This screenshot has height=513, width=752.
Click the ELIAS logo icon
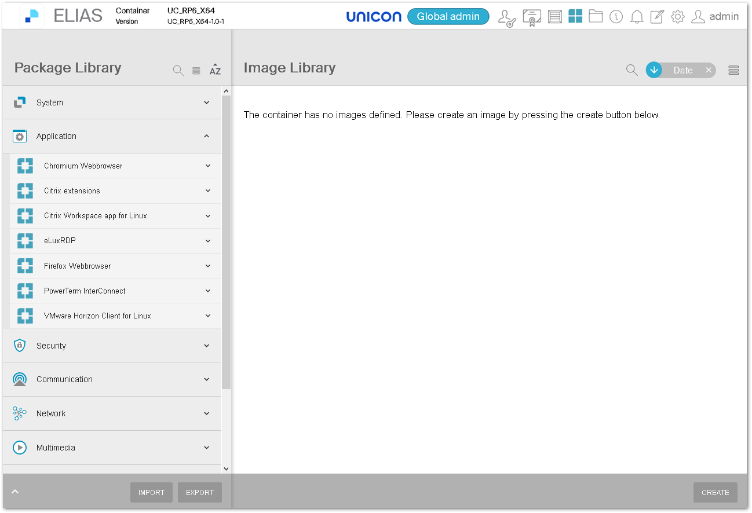tap(32, 16)
